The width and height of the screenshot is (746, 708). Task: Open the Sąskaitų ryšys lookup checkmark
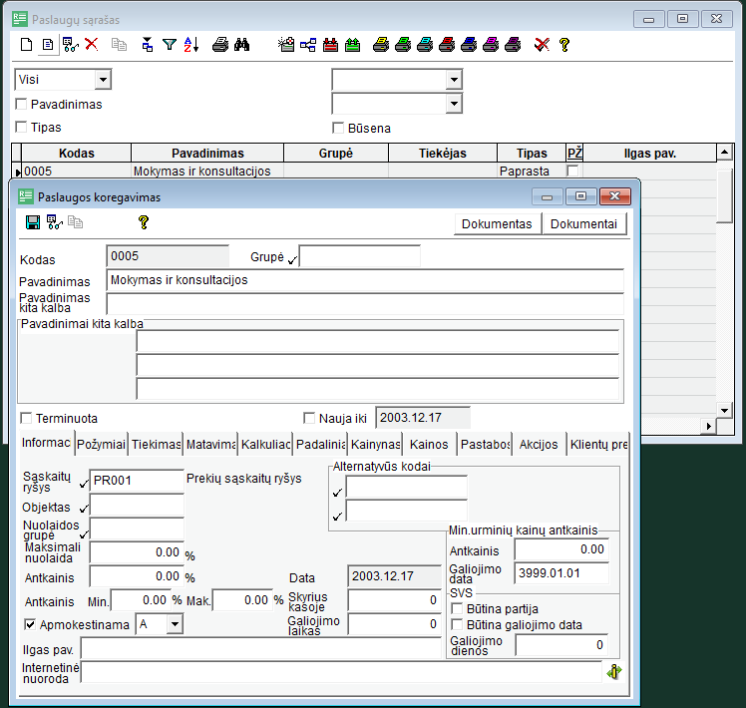pos(84,484)
